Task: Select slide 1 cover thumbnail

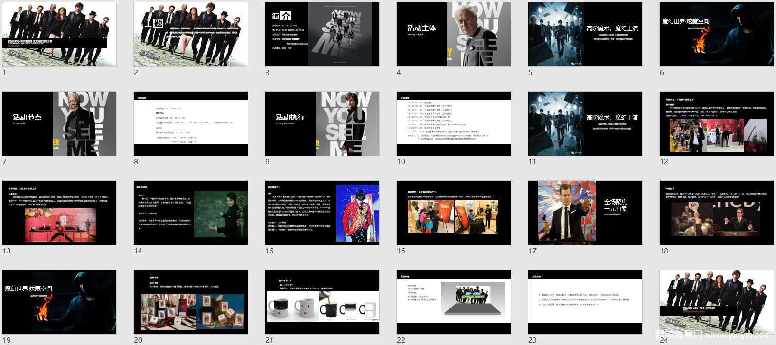Action: pyautogui.click(x=59, y=34)
